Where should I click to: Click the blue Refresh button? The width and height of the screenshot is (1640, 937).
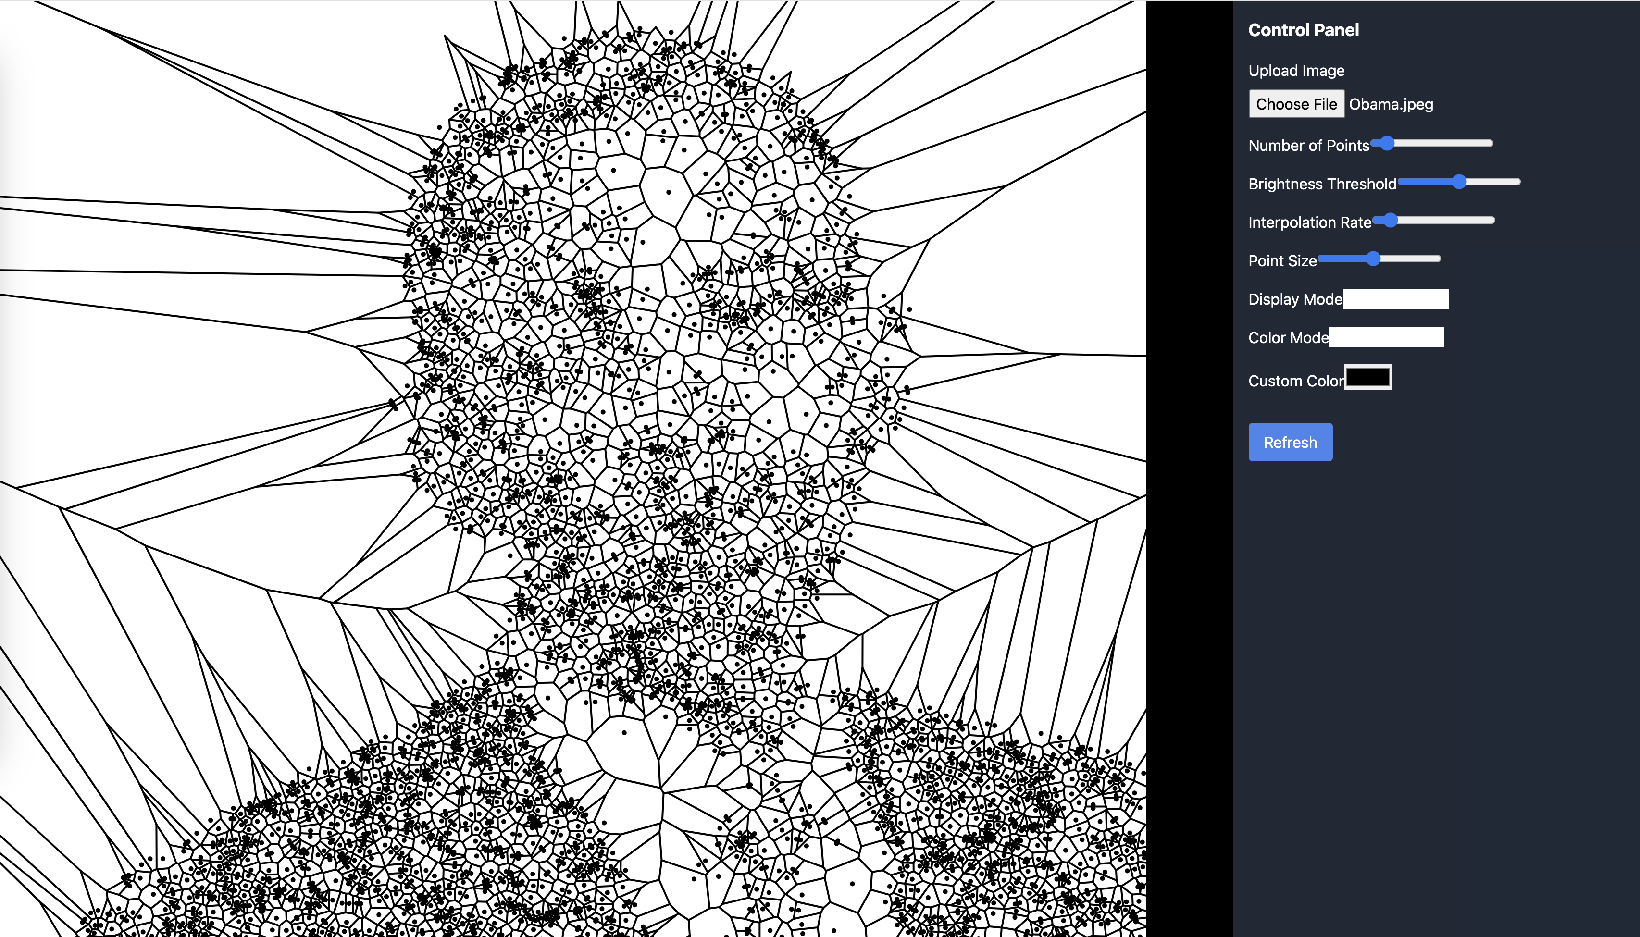coord(1290,442)
